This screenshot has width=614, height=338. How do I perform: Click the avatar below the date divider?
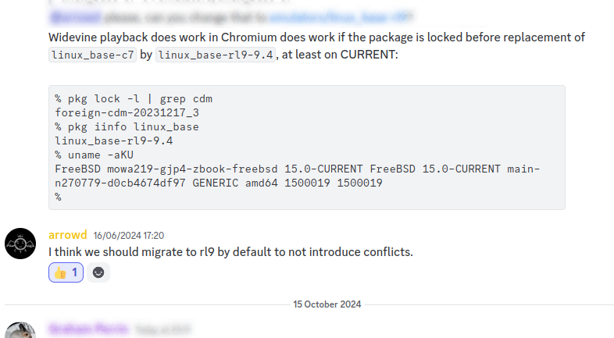tap(20, 331)
